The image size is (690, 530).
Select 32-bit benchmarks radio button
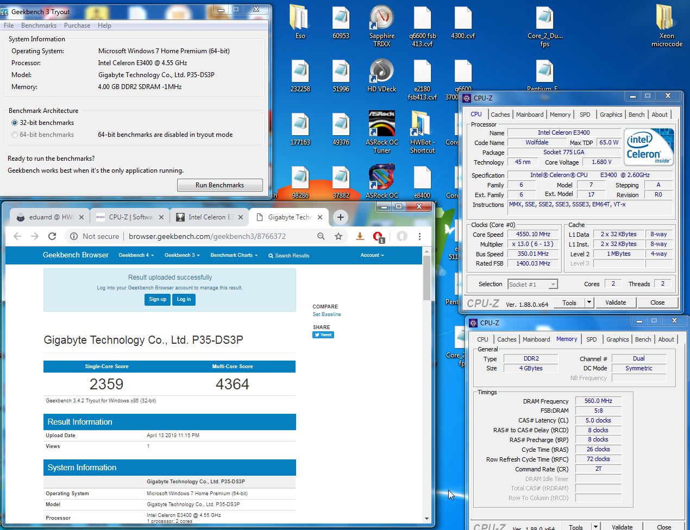[x=15, y=123]
